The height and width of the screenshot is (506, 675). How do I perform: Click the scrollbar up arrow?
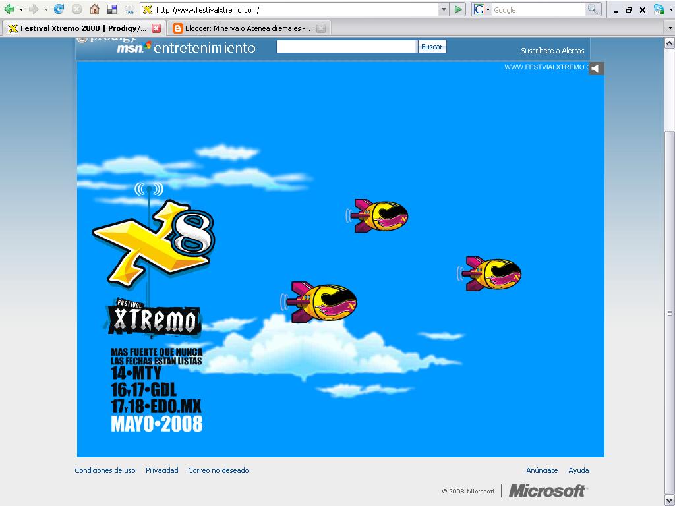[x=670, y=43]
